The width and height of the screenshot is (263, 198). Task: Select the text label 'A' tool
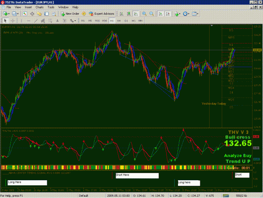[x=57, y=21]
